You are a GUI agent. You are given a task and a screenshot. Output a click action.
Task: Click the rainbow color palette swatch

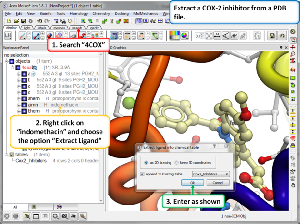pyautogui.click(x=174, y=36)
